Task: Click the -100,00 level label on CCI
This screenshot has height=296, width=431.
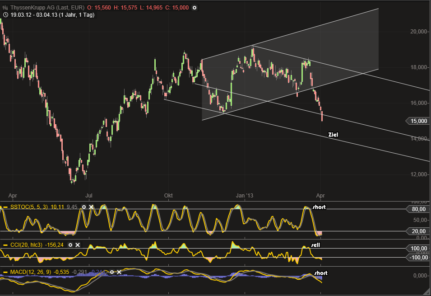Action: [417, 258]
